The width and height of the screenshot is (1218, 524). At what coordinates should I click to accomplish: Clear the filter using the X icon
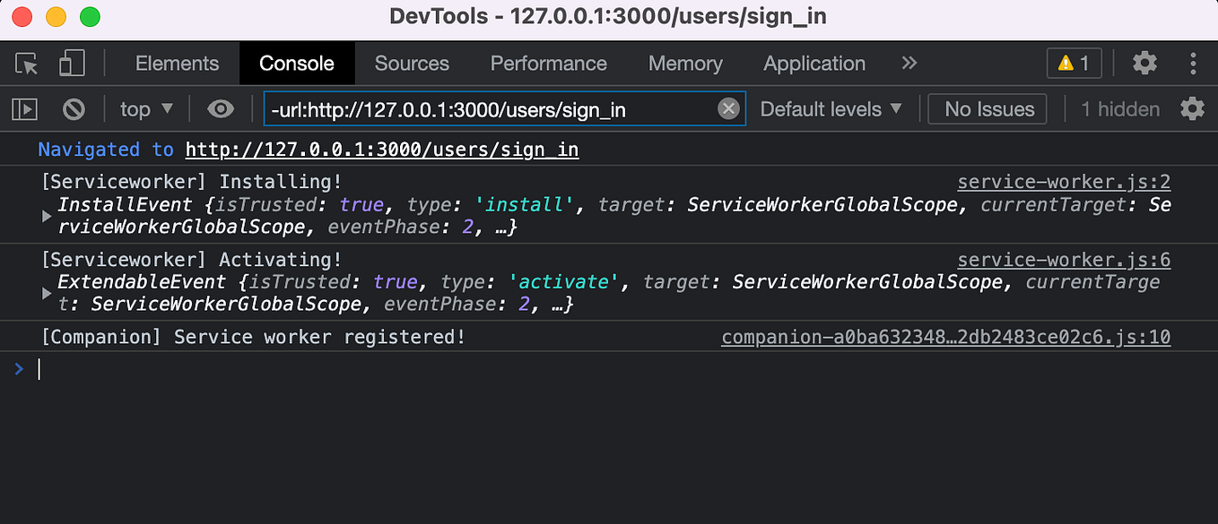pos(728,108)
